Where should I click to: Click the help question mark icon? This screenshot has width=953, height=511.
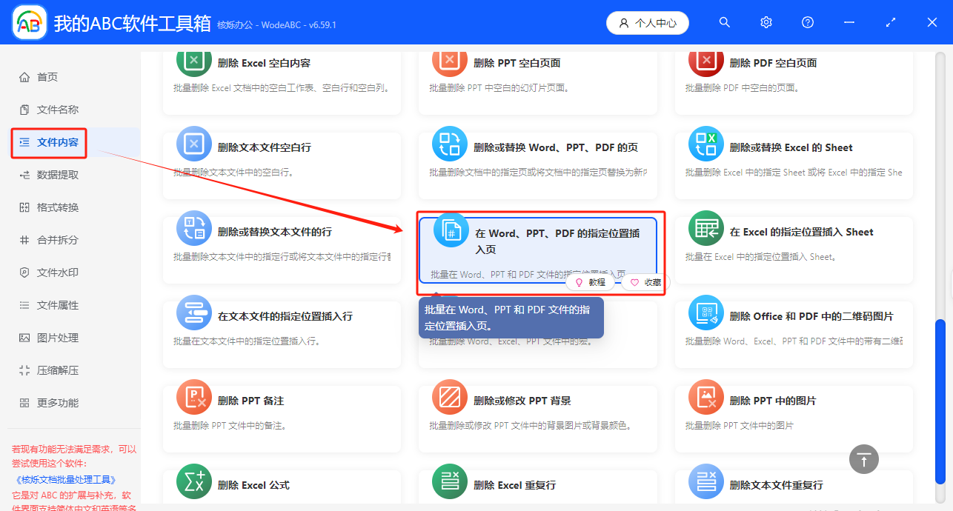coord(807,22)
